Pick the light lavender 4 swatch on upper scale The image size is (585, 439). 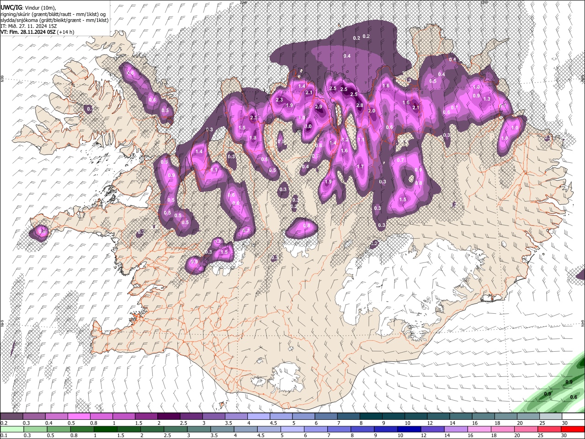coord(258,417)
